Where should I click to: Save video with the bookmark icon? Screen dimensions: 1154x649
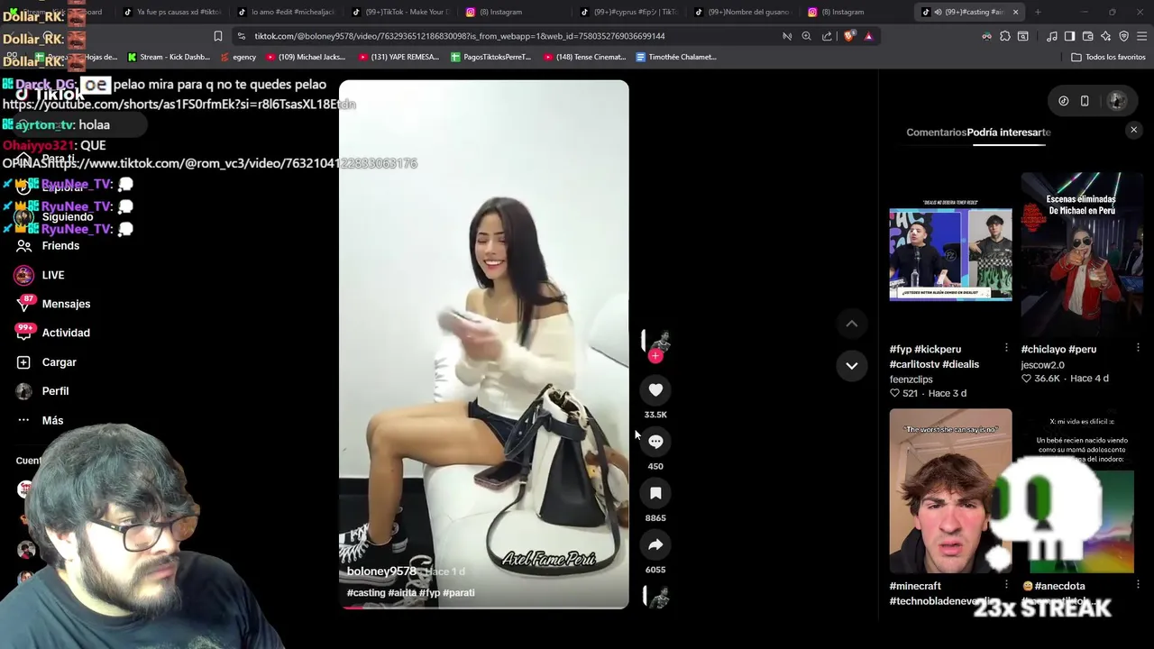(655, 493)
